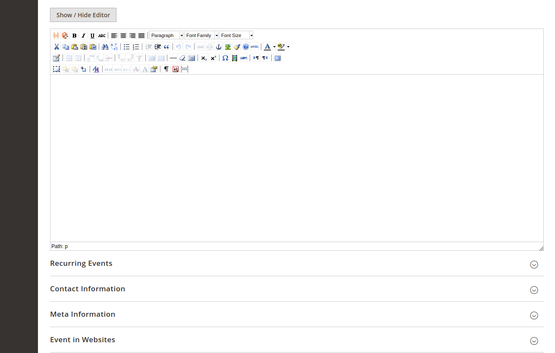
Task: Open the Font Size dropdown
Action: [236, 35]
